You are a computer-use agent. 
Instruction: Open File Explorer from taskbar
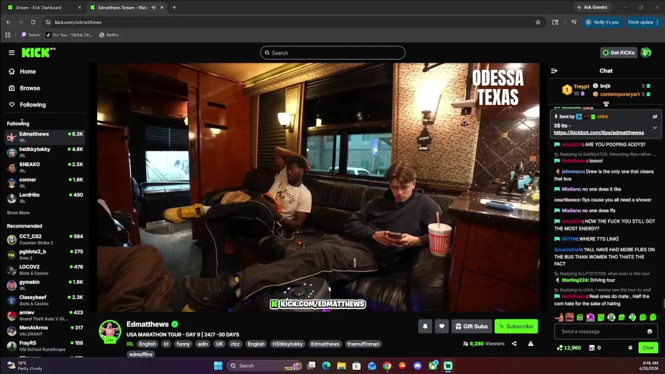pyautogui.click(x=341, y=366)
